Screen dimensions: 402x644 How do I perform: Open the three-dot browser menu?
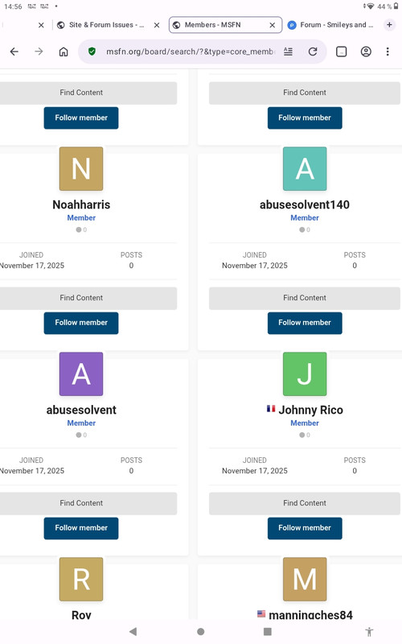pyautogui.click(x=388, y=52)
